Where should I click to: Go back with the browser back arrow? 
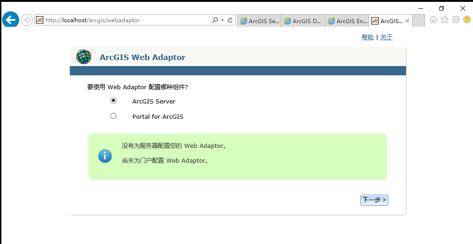pos(11,20)
